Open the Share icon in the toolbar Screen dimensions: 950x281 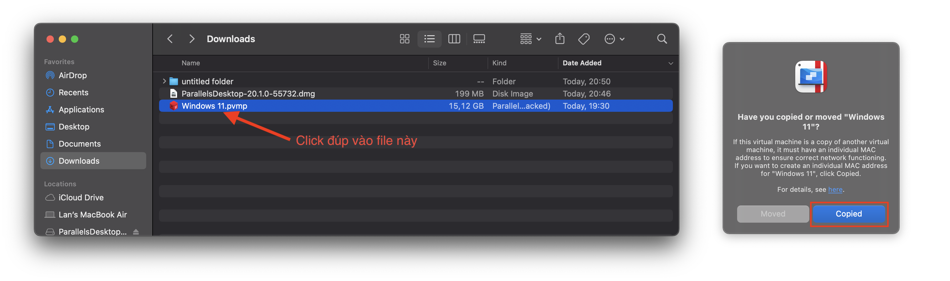point(560,39)
